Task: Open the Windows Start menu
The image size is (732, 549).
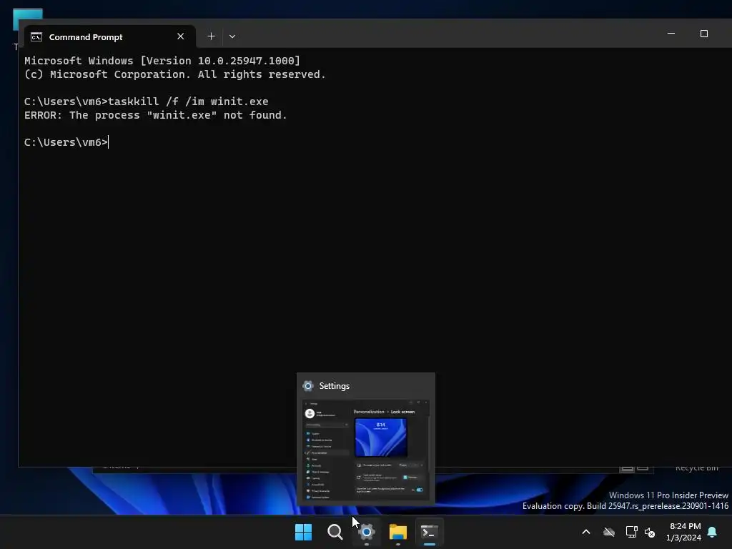Action: point(303,532)
